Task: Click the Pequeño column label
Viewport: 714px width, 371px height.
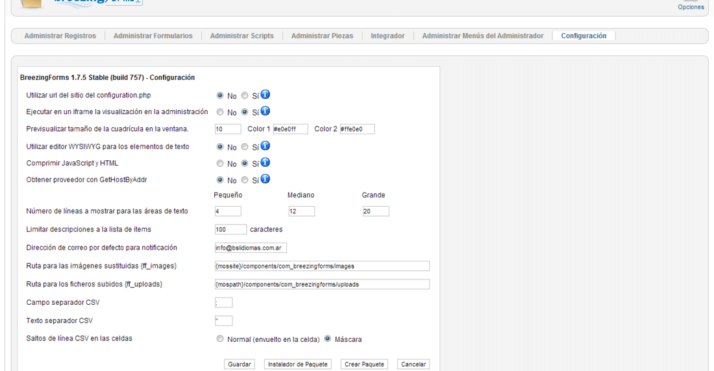Action: tap(228, 195)
